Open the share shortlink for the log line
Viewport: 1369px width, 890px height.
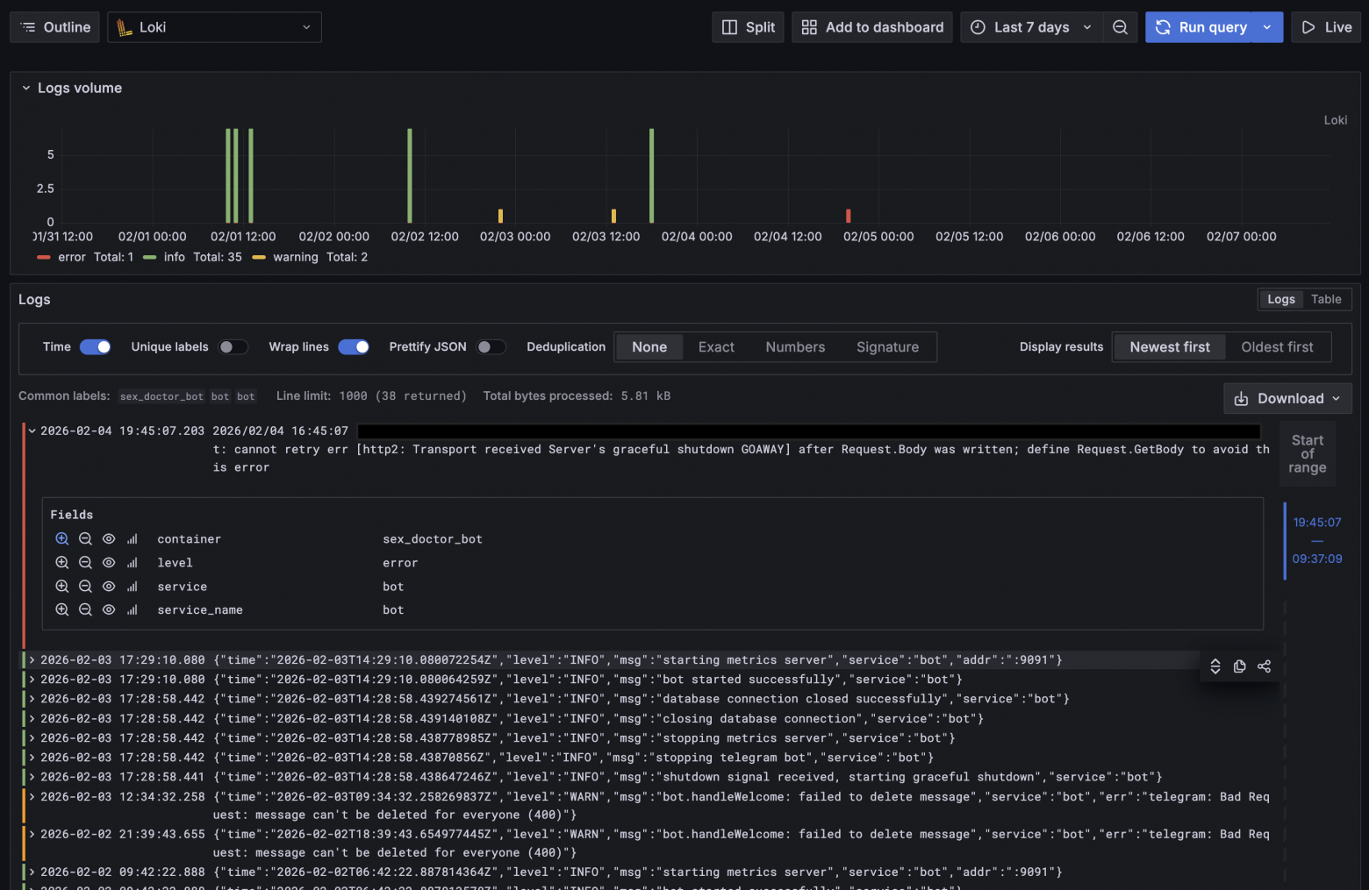(x=1264, y=666)
